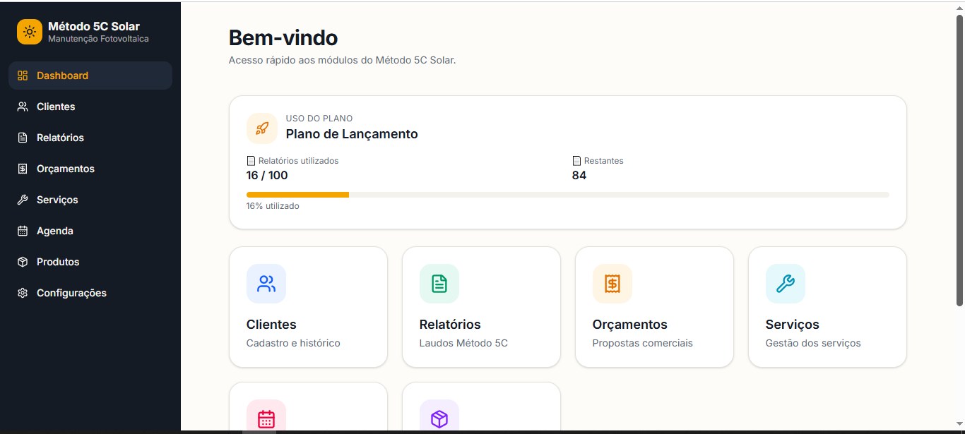Click the Orçamentos receipt icon in sidebar
The height and width of the screenshot is (434, 965).
tap(23, 169)
